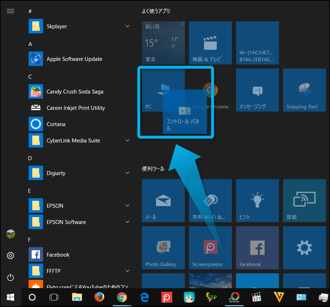Open the メッセージング tile
Screen dimensions: 330x307
(257, 90)
